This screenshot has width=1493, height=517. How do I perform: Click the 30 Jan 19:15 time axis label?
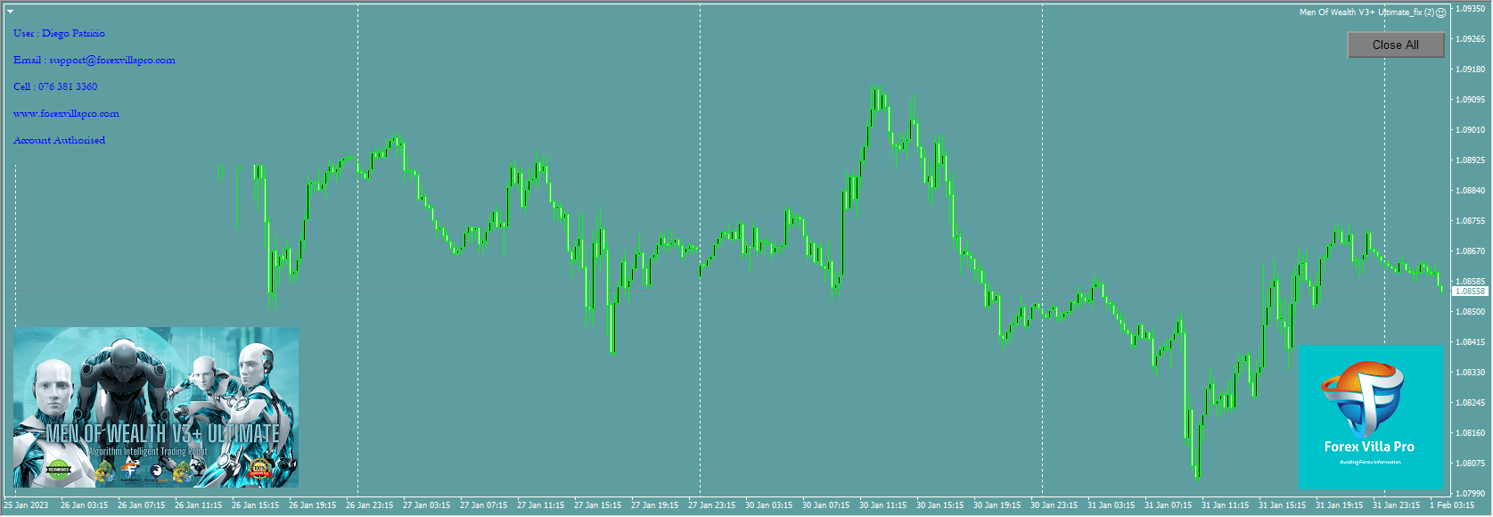997,505
